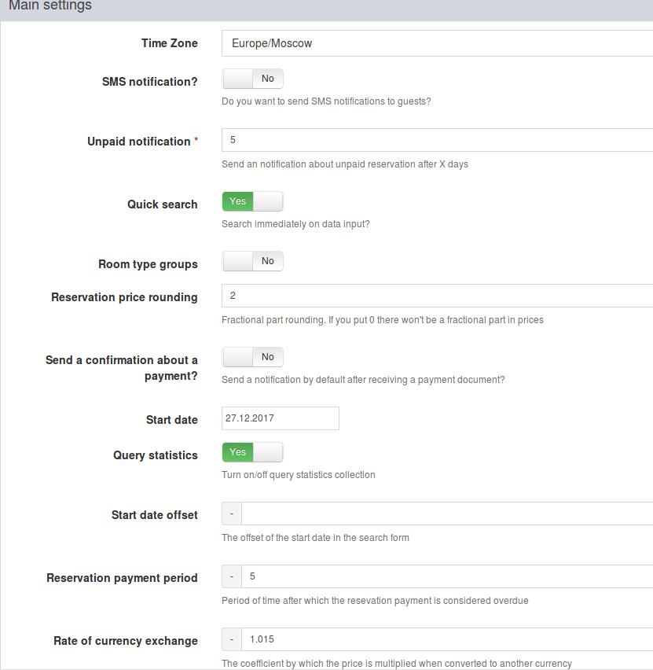
Task: Edit the Rate of currency exchange value
Action: [447, 639]
